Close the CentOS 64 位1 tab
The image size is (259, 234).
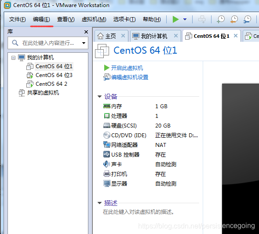click(236, 36)
